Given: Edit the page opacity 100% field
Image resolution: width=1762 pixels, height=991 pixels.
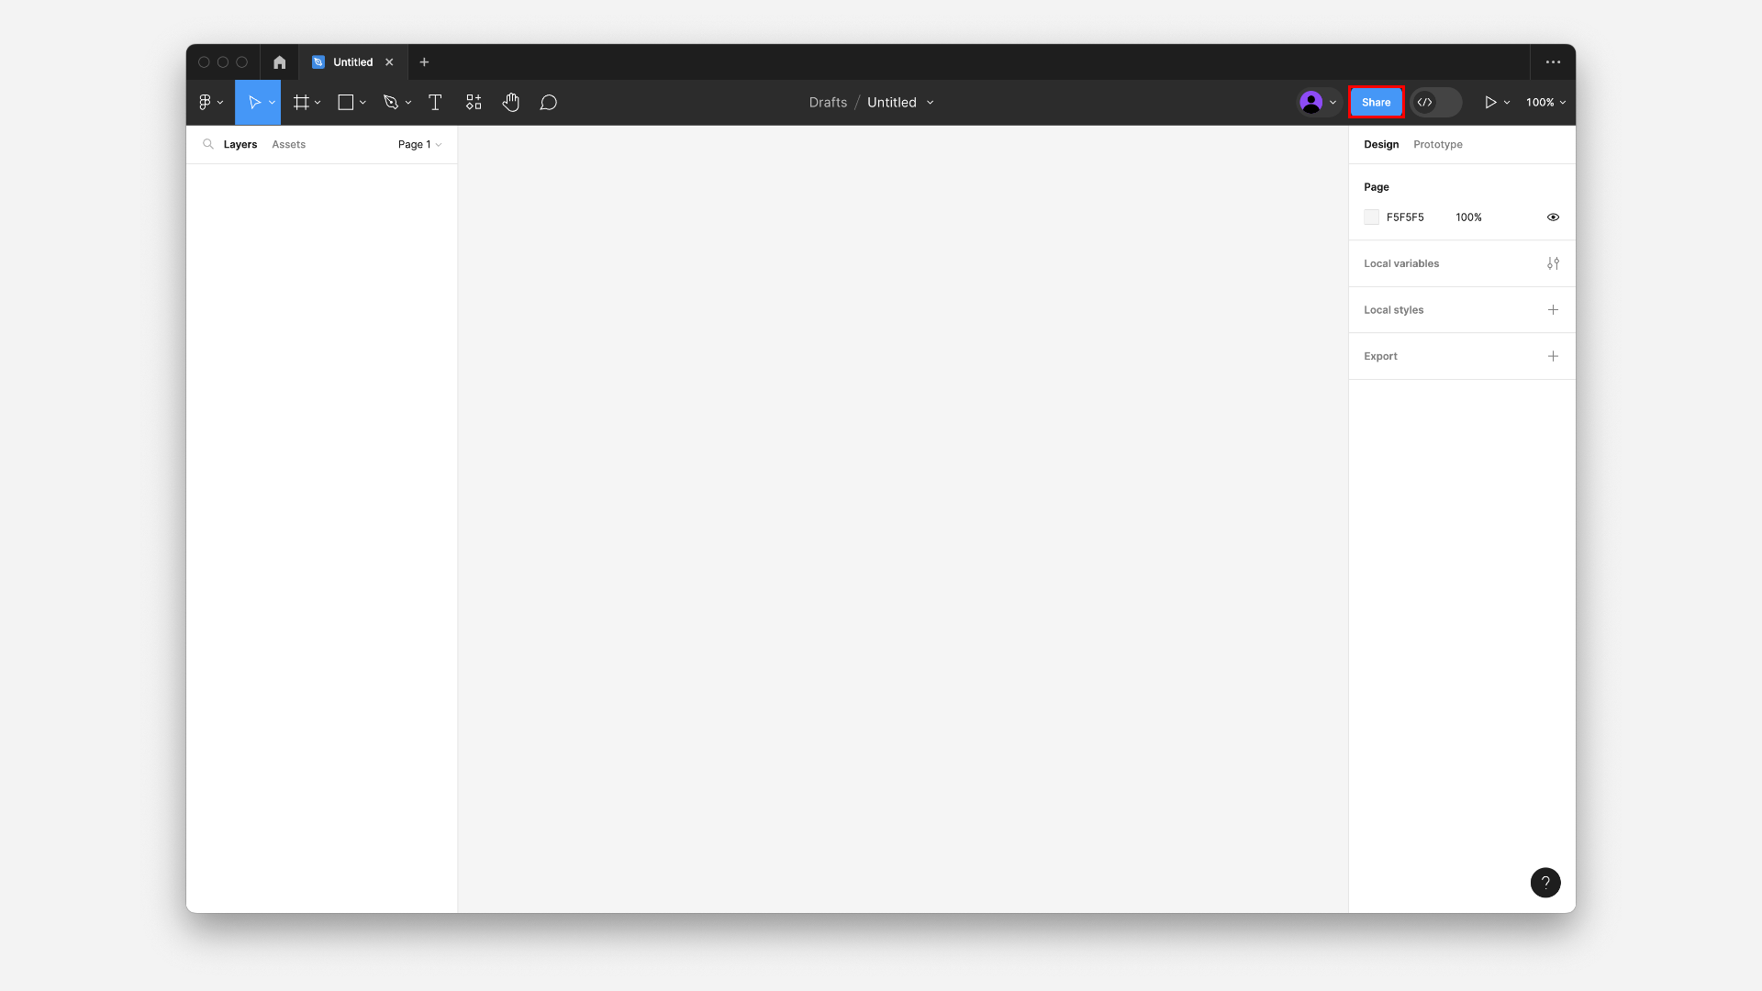Looking at the screenshot, I should [1468, 217].
